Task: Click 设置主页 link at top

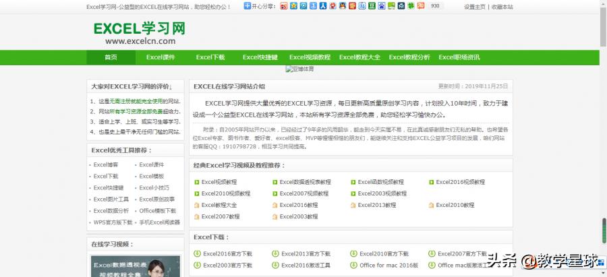Action: (475, 7)
